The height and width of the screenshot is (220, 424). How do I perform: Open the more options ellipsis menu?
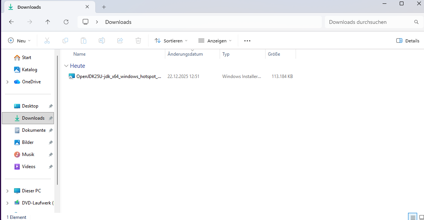pyautogui.click(x=247, y=41)
